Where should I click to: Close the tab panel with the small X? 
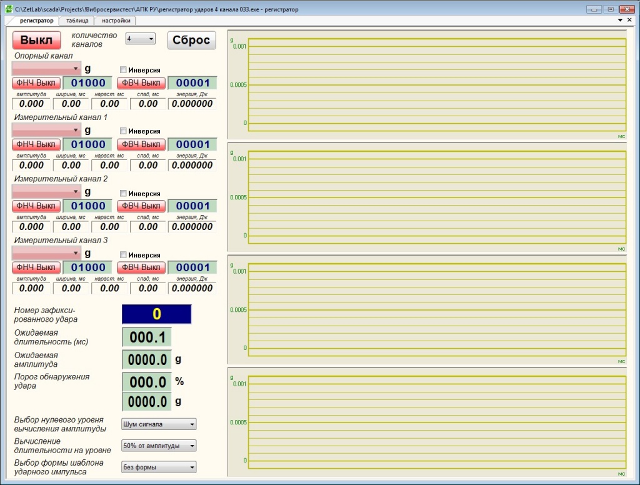pyautogui.click(x=629, y=20)
